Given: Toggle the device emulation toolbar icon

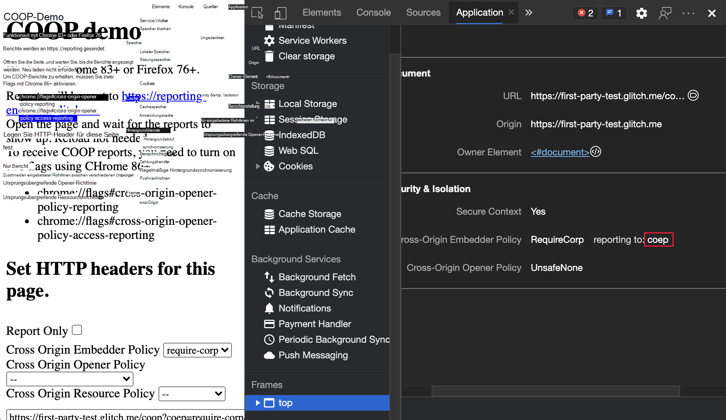Looking at the screenshot, I should pyautogui.click(x=280, y=13).
